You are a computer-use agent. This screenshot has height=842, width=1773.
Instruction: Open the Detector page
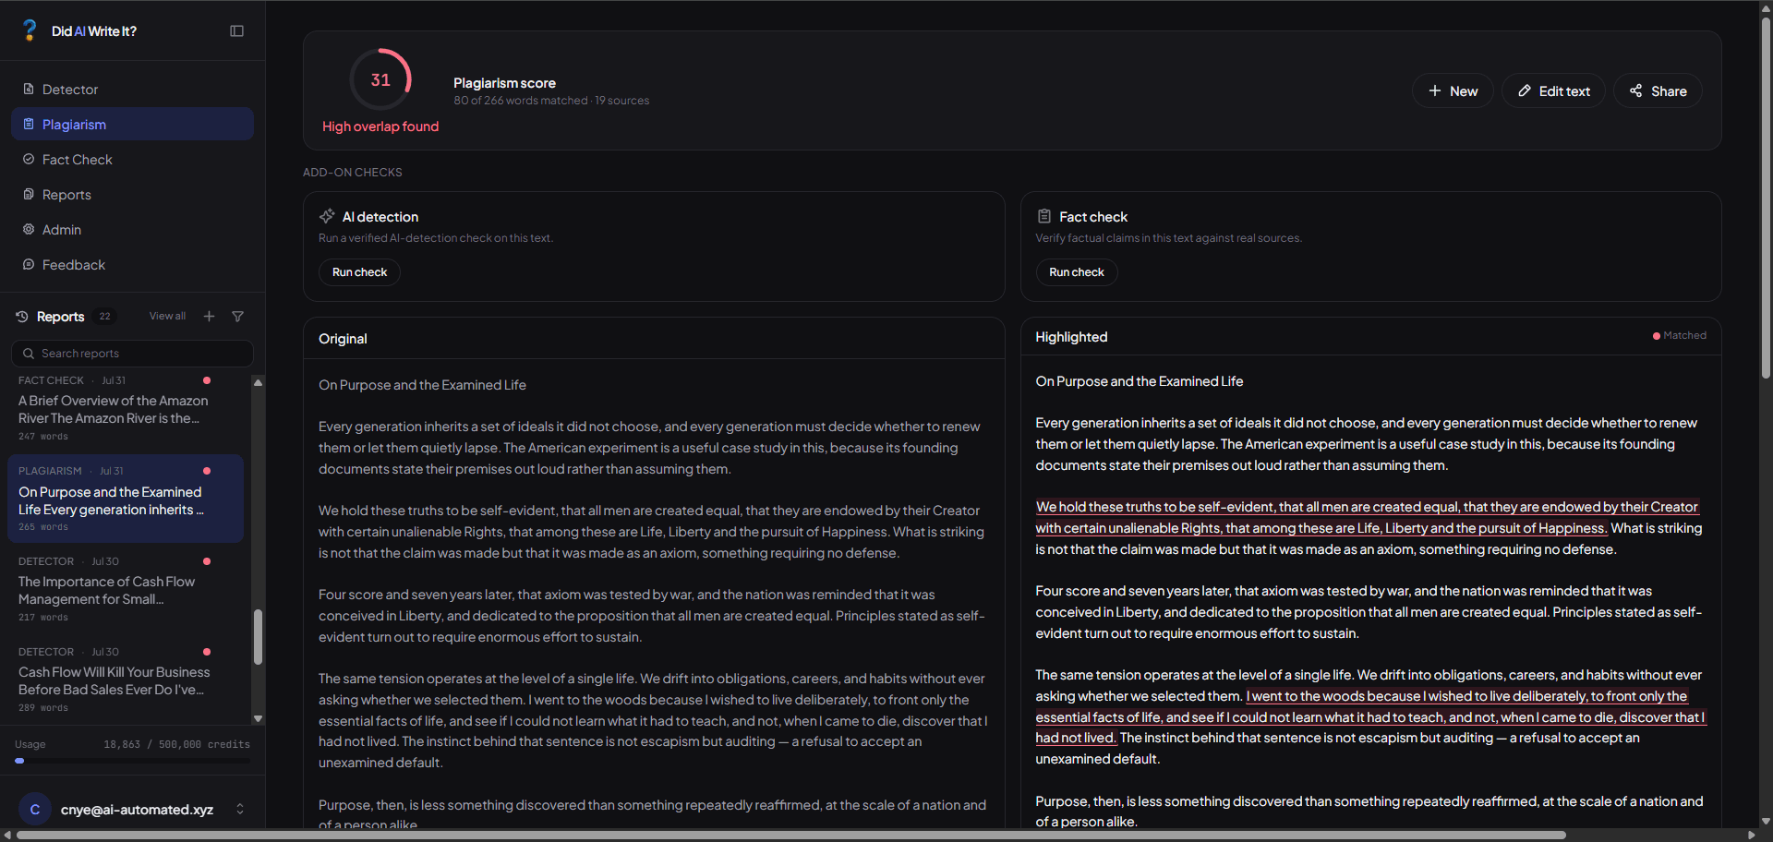pos(132,90)
